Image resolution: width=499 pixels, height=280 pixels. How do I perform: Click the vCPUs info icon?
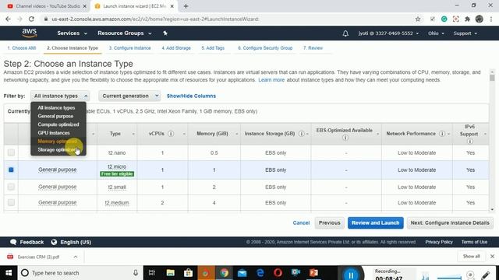point(171,134)
